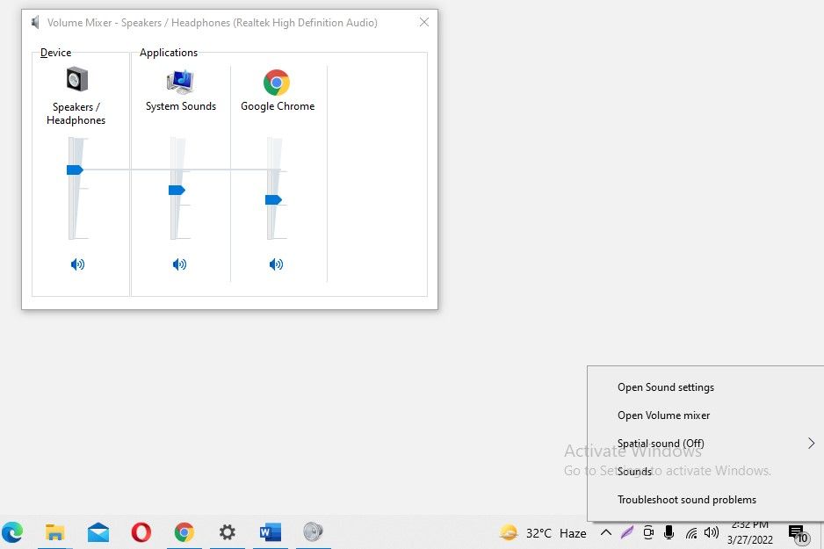Launch Opera browser from the taskbar

(x=141, y=532)
